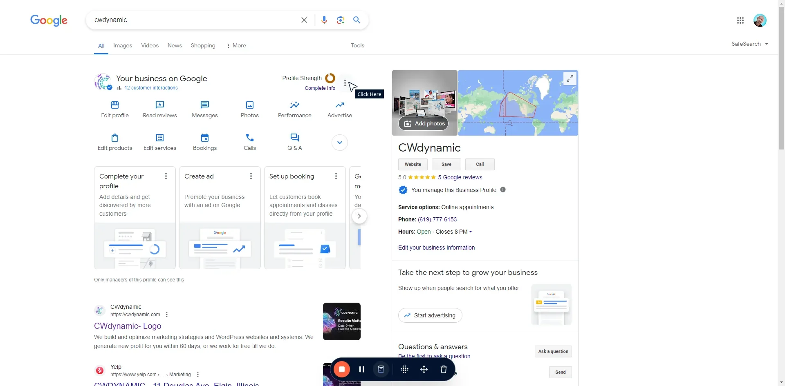
Task: Click the Edit products bag icon
Action: click(x=115, y=138)
